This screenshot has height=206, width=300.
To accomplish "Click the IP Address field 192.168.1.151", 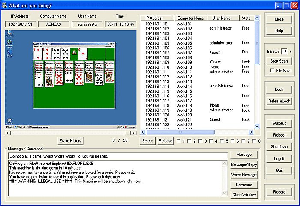I will 20,24.
